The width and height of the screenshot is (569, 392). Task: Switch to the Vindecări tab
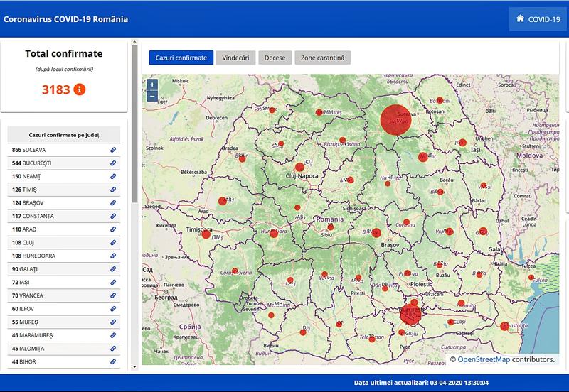[x=235, y=58]
